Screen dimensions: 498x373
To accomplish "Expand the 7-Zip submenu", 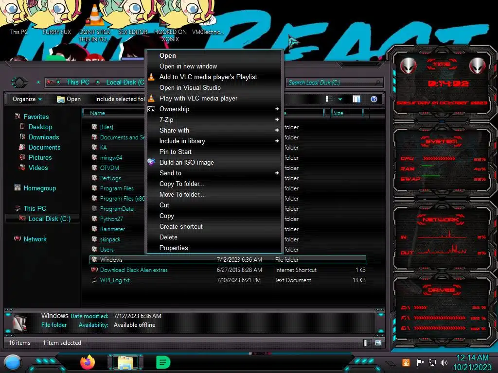I will click(214, 119).
